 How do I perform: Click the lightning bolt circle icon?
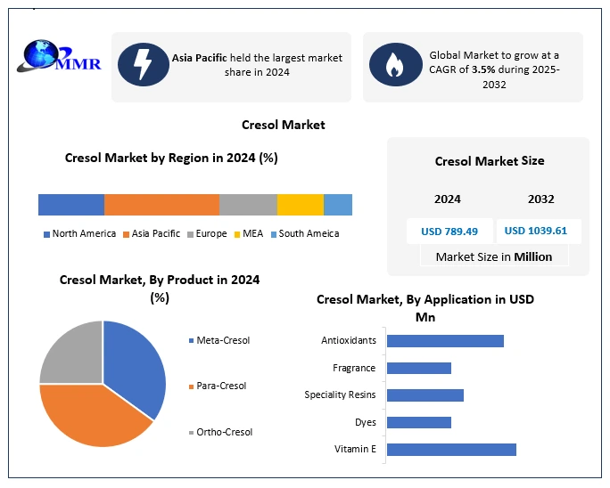[x=143, y=64]
